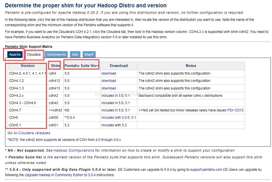272x182 pixels.
Task: Select the 'CDH4.0, 4.0.1, 4.1, 4.1.1' cell
Action: [28, 73]
